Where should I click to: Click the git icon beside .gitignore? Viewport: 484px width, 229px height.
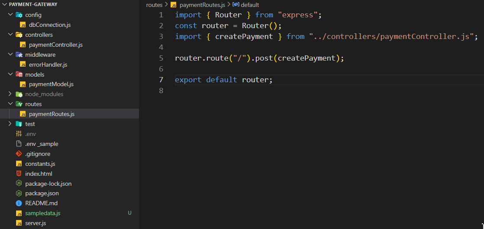point(19,154)
